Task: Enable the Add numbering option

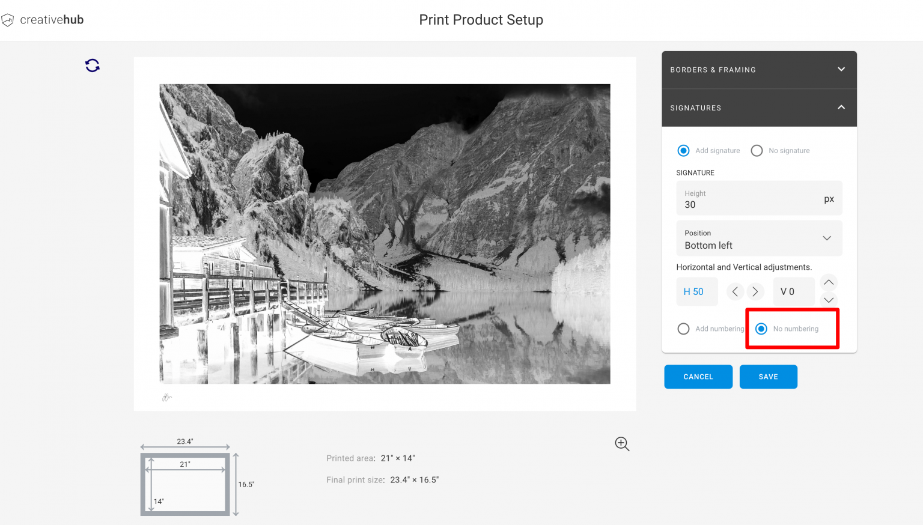Action: click(683, 329)
